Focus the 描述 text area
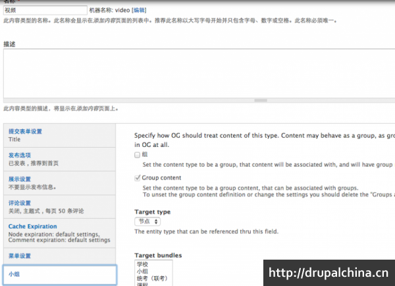Screen dimensions: 395x286 (199, 73)
